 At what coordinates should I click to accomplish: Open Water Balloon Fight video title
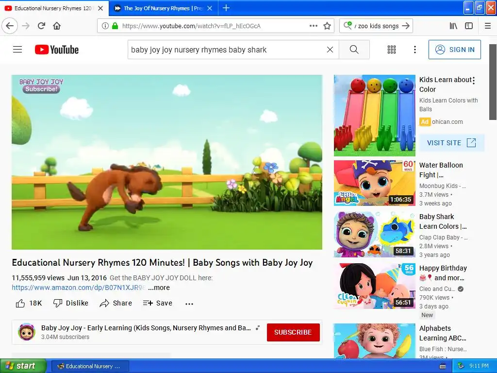coord(441,170)
